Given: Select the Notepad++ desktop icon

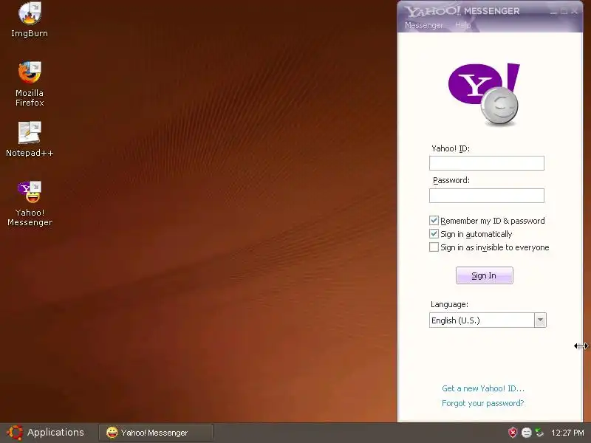Looking at the screenshot, I should (x=30, y=139).
